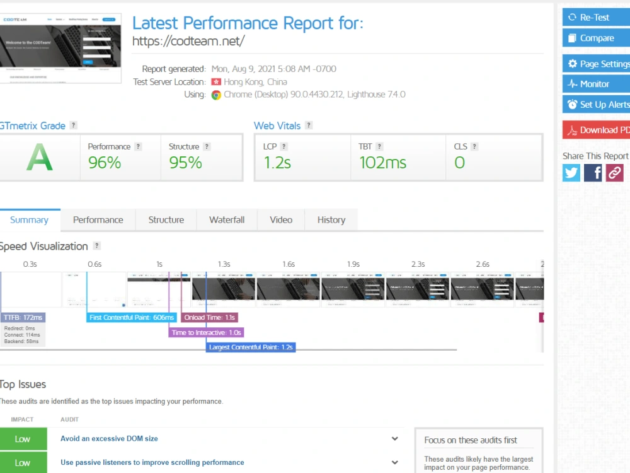Screen dimensions: 630x473
Task: Click question mark beside TBT
Action: 379,146
